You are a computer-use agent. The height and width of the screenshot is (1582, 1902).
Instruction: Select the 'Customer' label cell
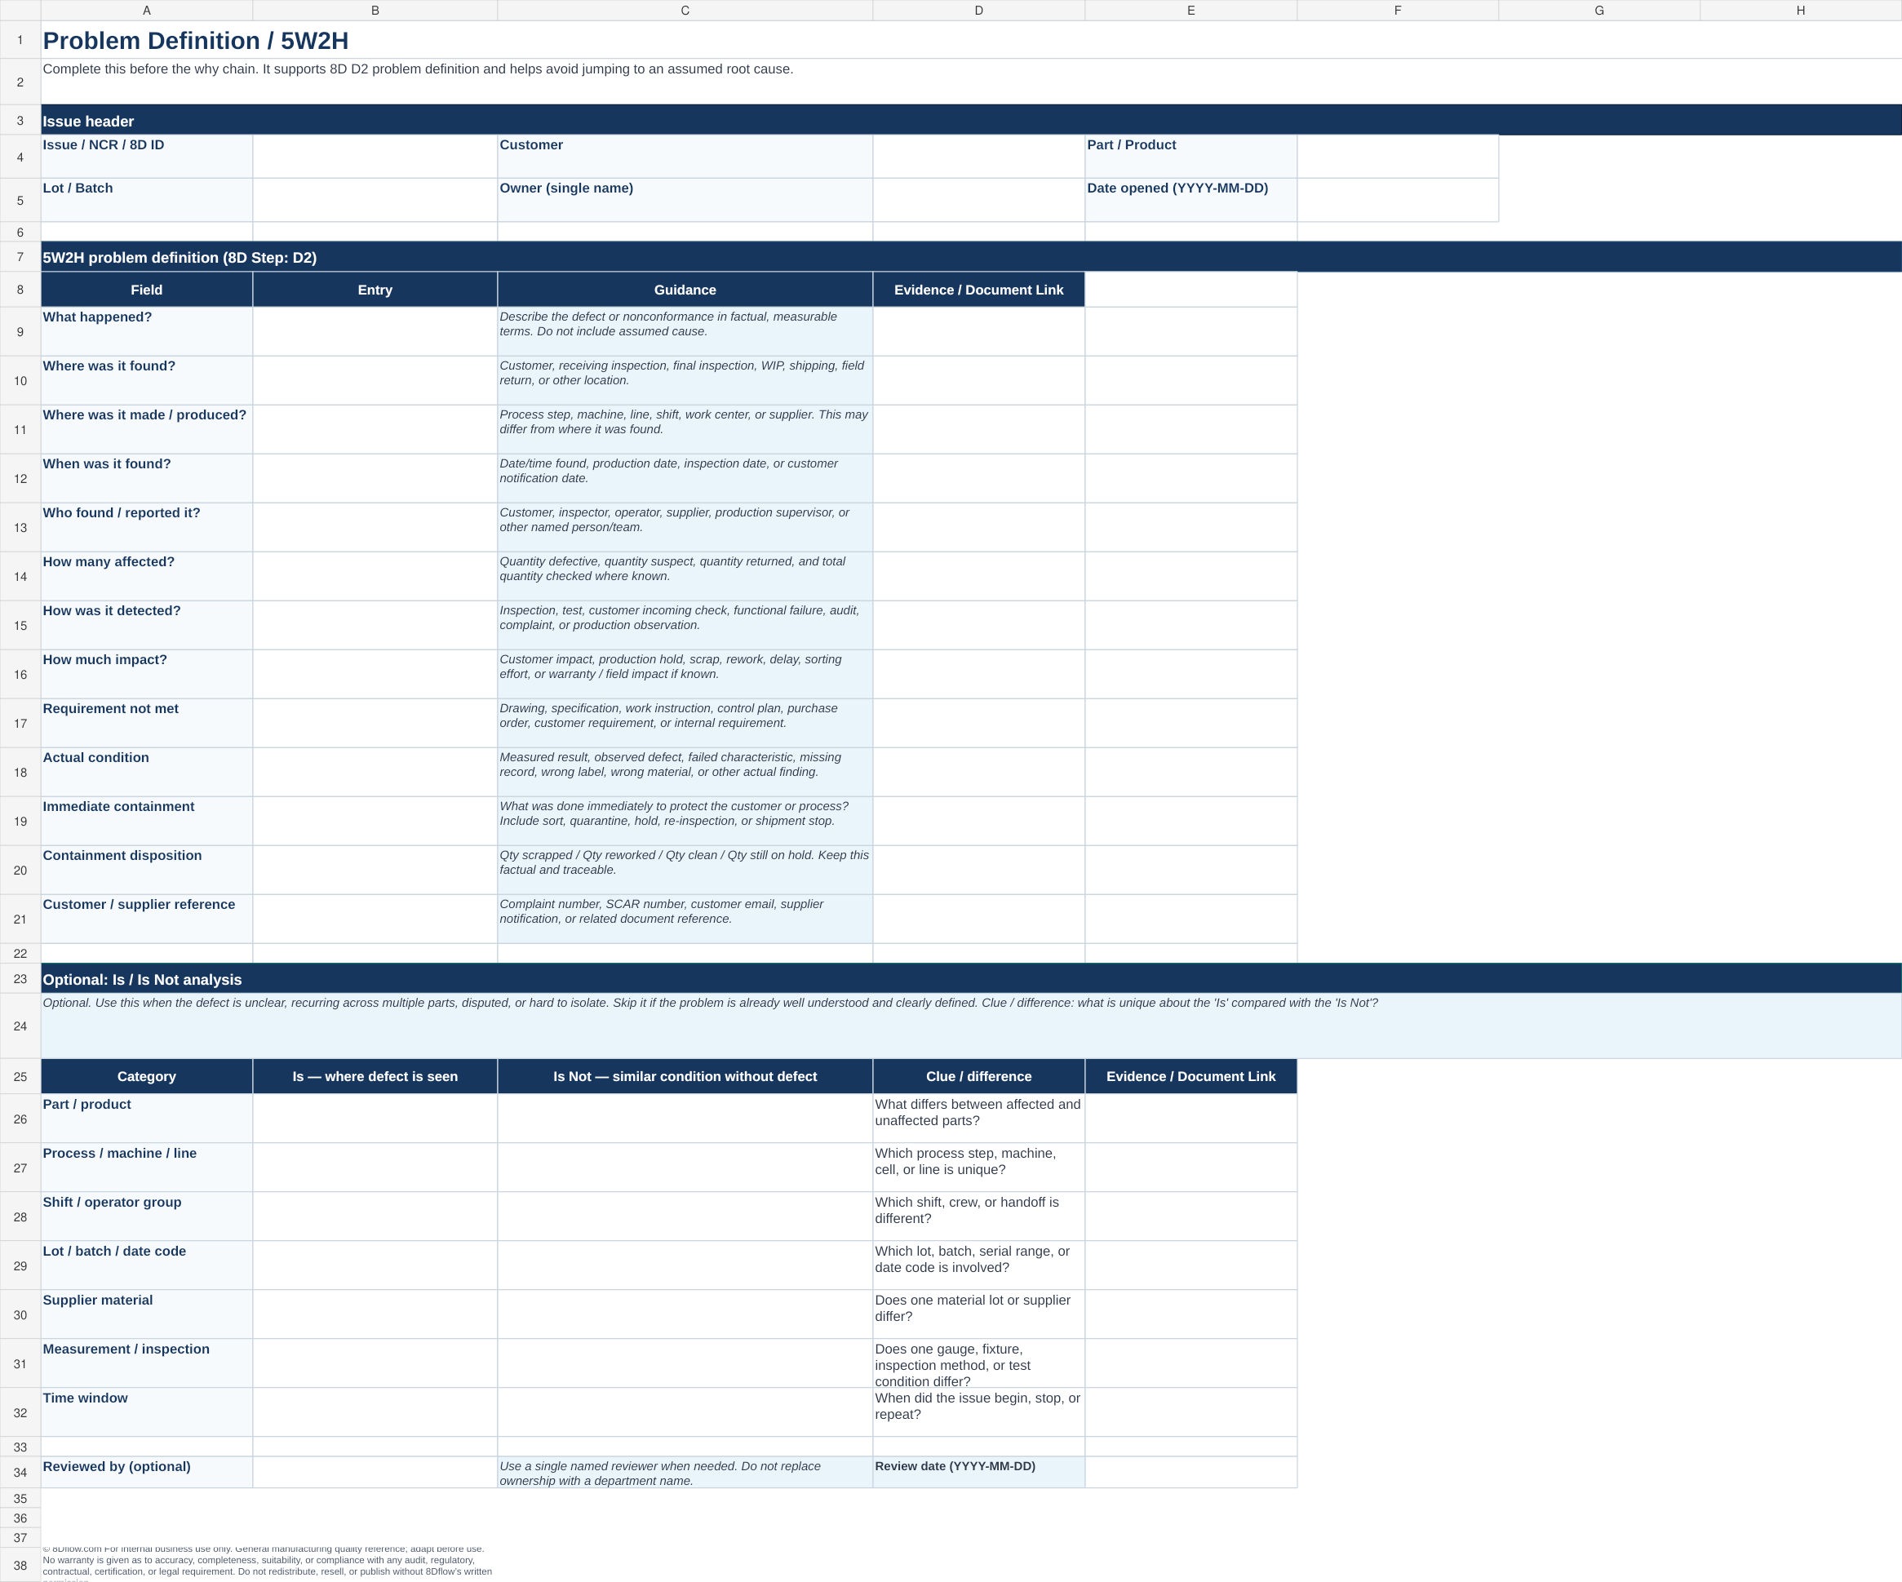(x=685, y=157)
